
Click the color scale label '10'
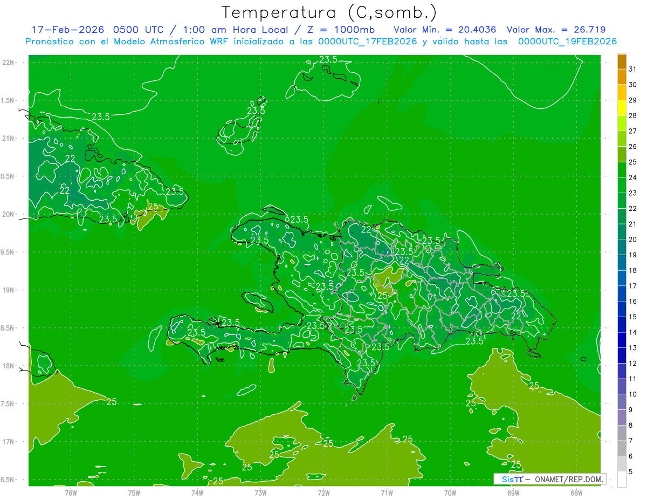pyautogui.click(x=633, y=394)
